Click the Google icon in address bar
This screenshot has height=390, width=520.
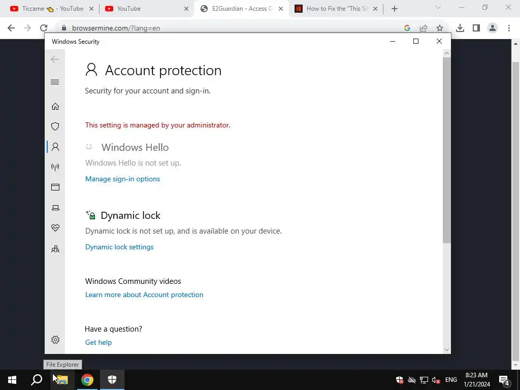pos(407,28)
